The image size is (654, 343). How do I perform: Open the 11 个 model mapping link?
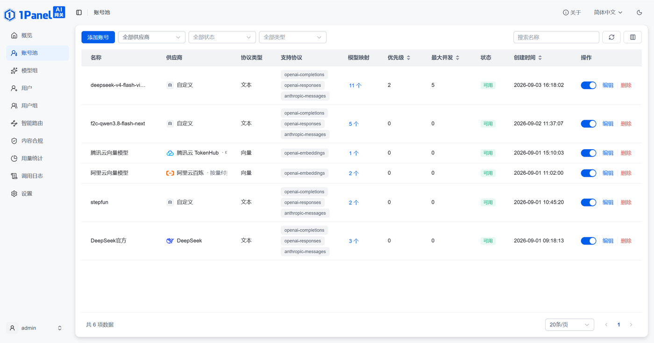pyautogui.click(x=355, y=86)
